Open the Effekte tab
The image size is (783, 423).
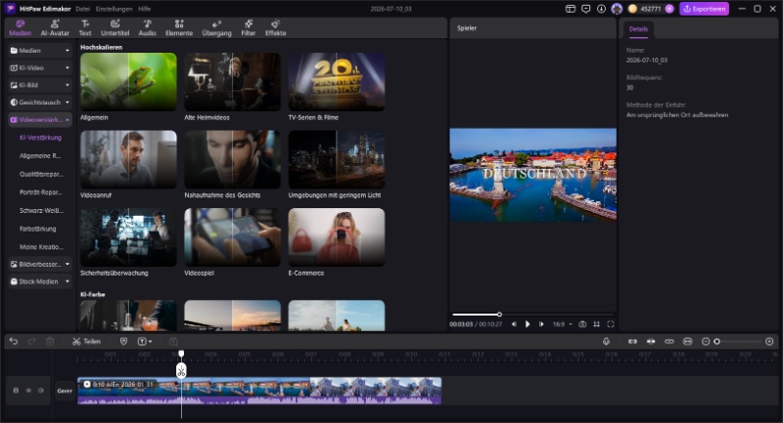click(276, 28)
